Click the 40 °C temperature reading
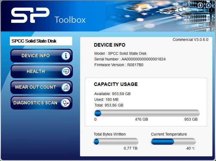The image size is (216, 161). pyautogui.click(x=190, y=148)
